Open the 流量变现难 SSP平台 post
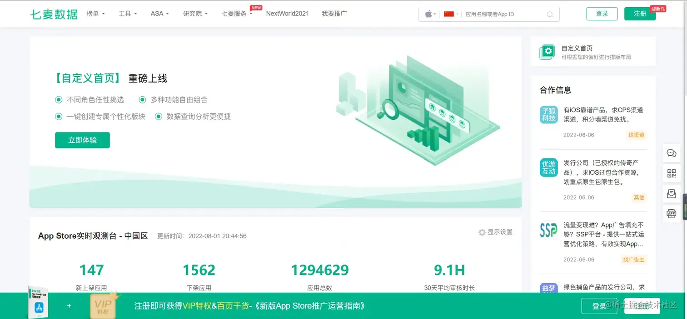Screen dimensions: 687x319 point(603,235)
